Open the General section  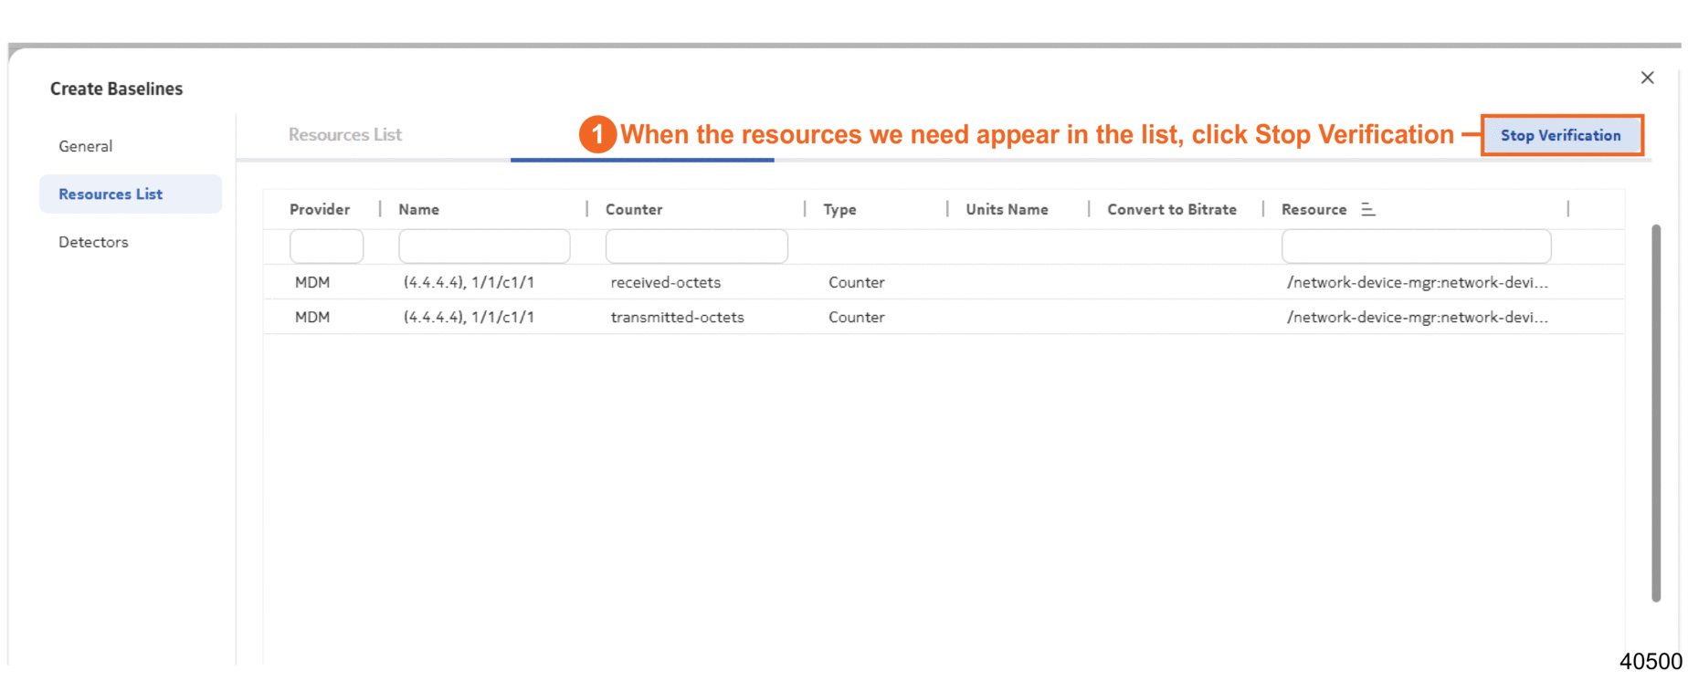coord(86,146)
